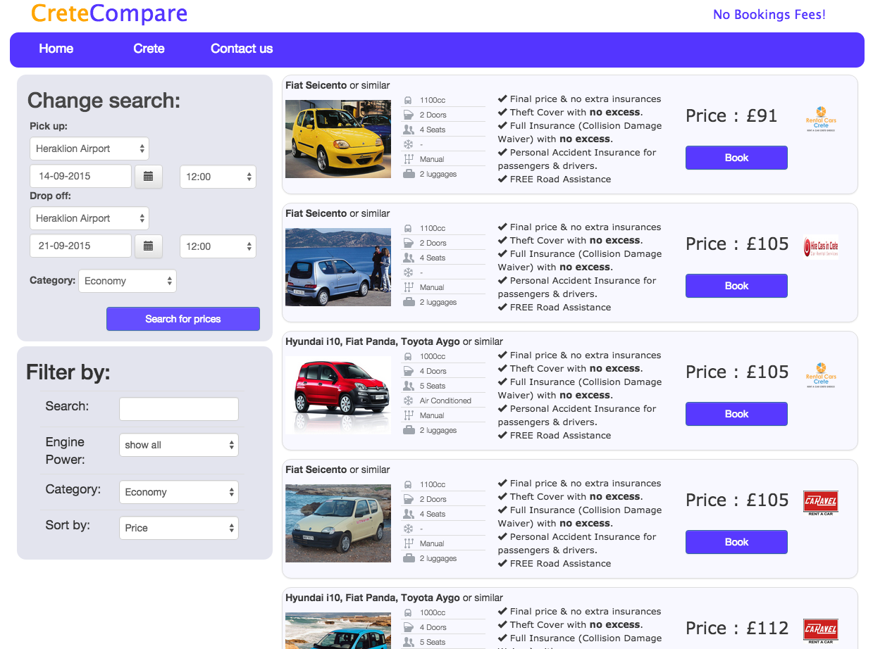
Task: Click the checkmark beside FREE Road Assistance in the £91 card
Action: tap(502, 179)
